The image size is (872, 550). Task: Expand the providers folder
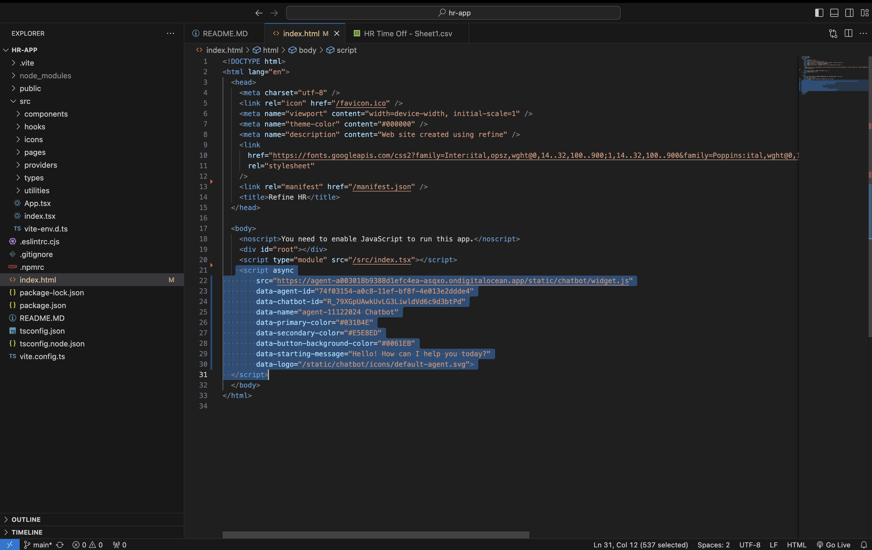[x=92, y=165]
